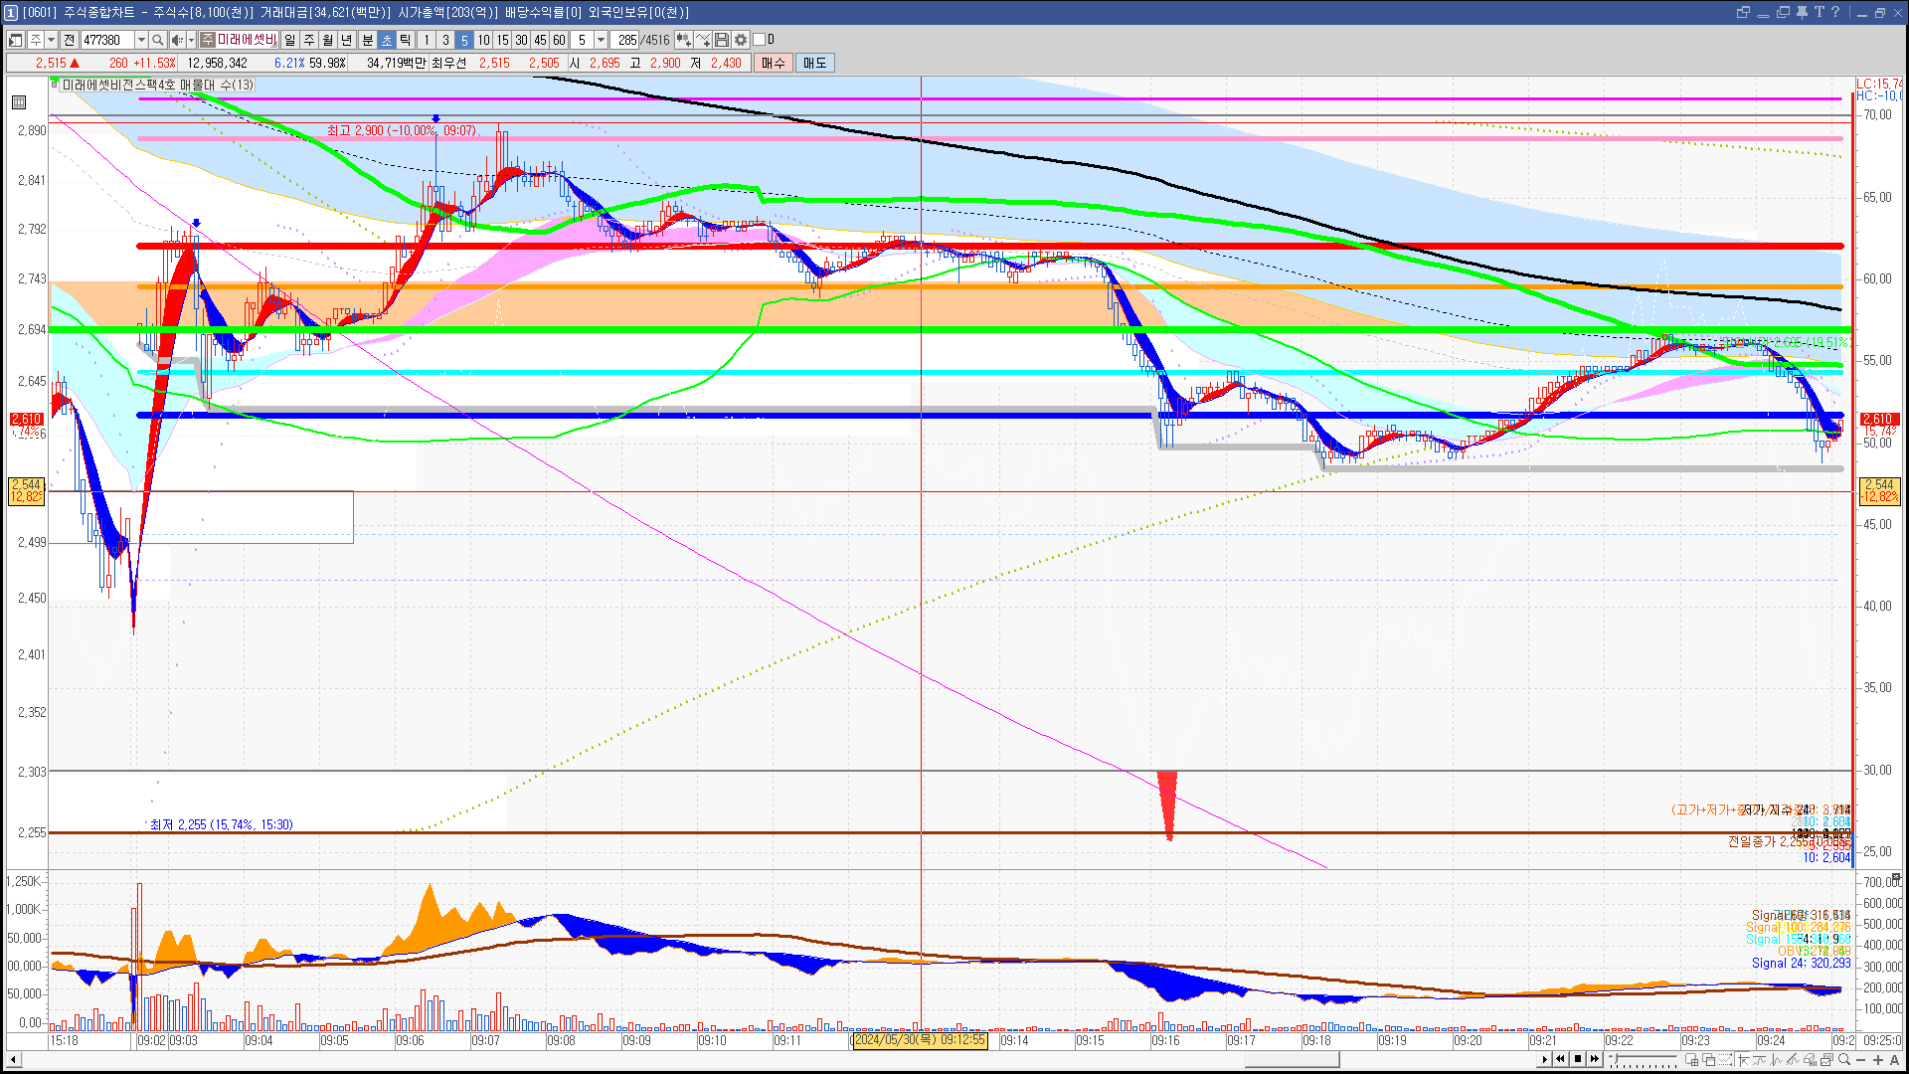The width and height of the screenshot is (1909, 1074).
Task: Select the 10 interval tab
Action: point(483,40)
